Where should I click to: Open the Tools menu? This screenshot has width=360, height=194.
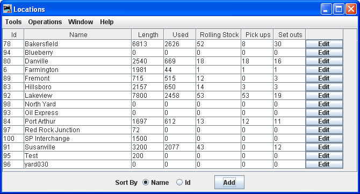pyautogui.click(x=13, y=22)
